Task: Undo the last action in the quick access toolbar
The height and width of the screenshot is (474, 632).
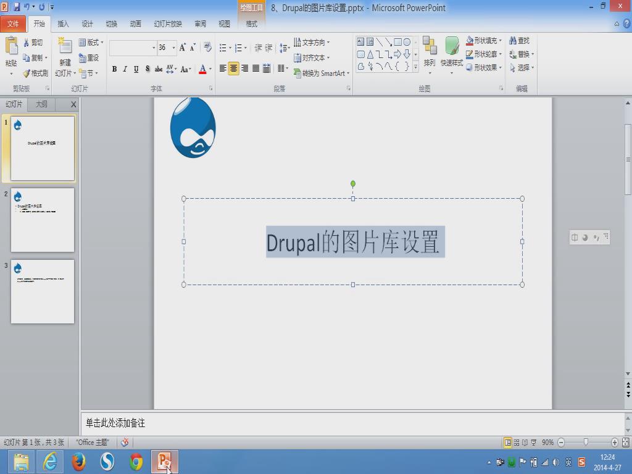Action: [x=27, y=7]
